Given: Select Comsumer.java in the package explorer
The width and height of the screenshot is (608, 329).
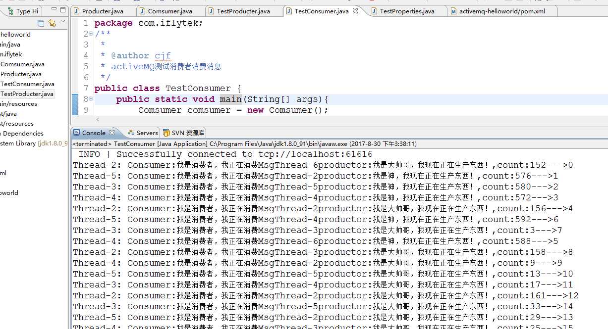Looking at the screenshot, I should pyautogui.click(x=22, y=64).
